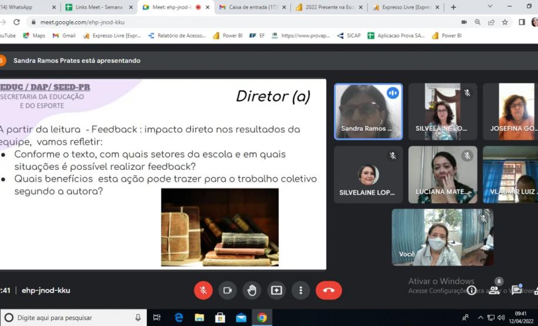The width and height of the screenshot is (538, 326).
Task: Select Luciana's video tile
Action: (443, 174)
